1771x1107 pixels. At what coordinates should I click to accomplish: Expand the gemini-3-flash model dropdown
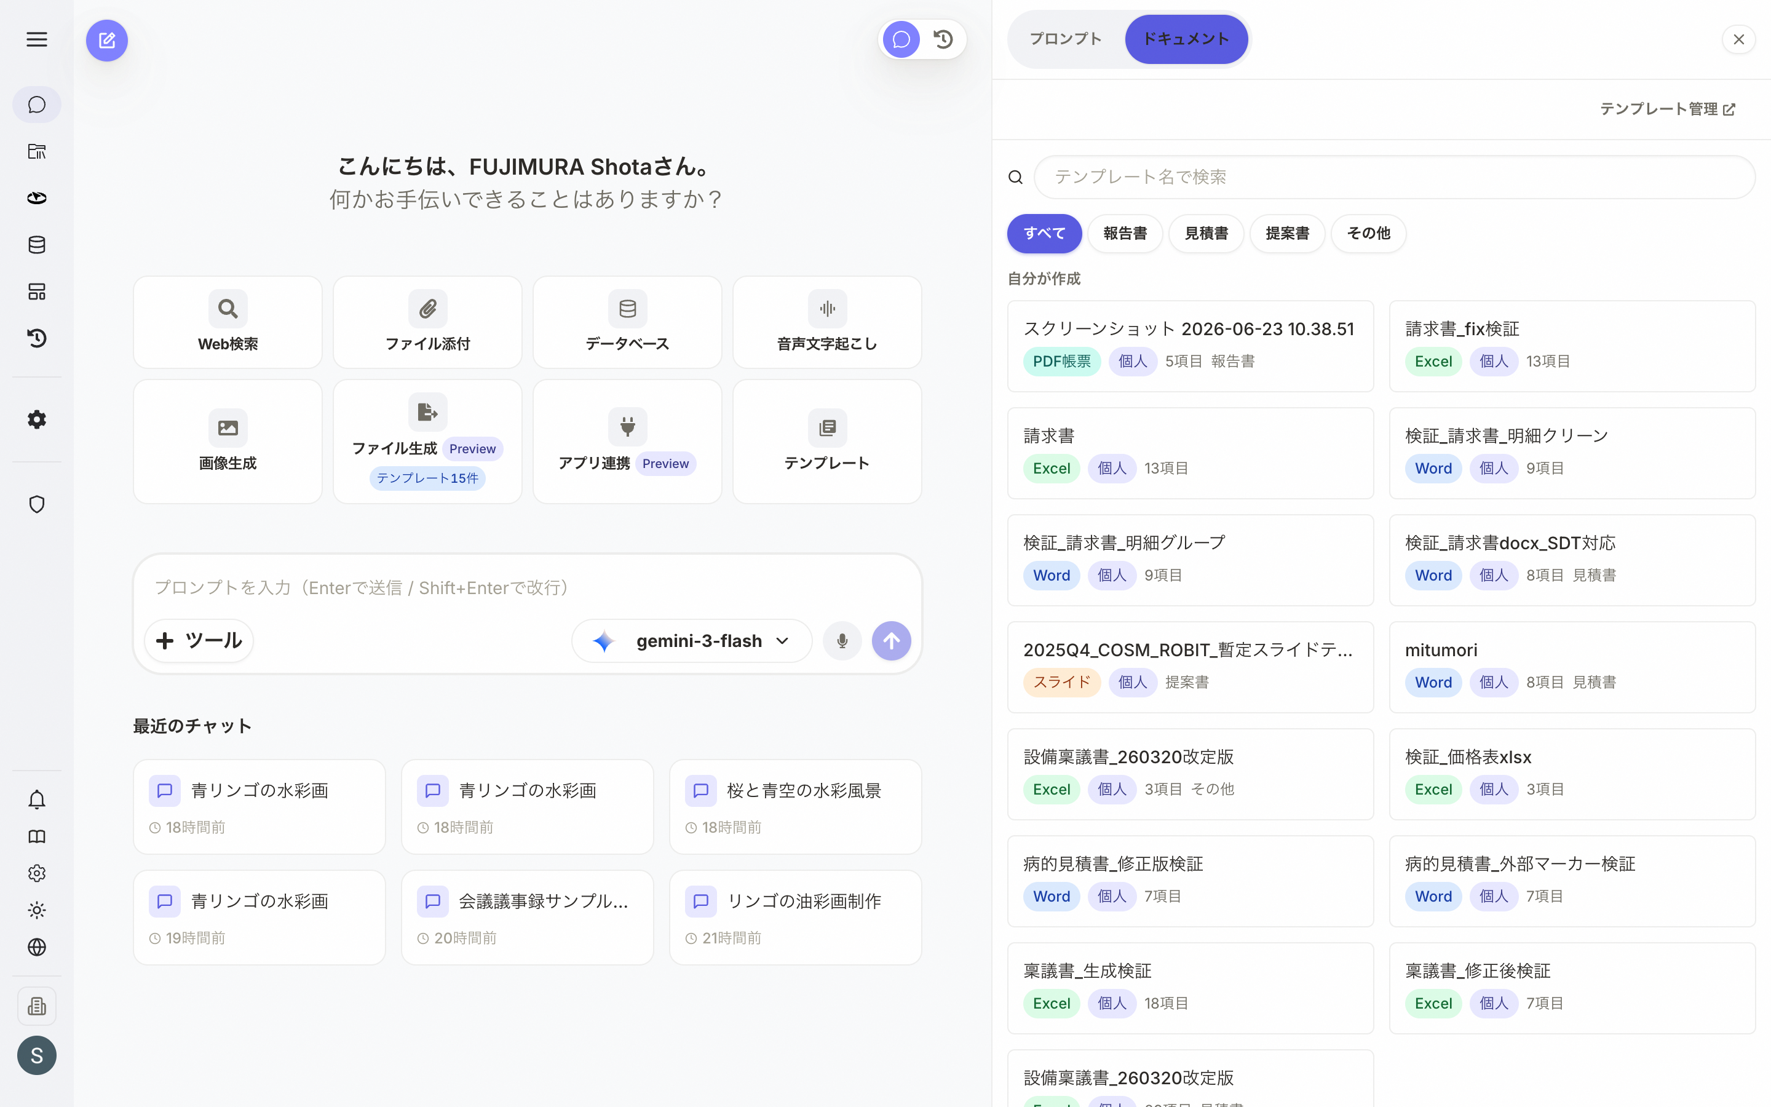[692, 641]
